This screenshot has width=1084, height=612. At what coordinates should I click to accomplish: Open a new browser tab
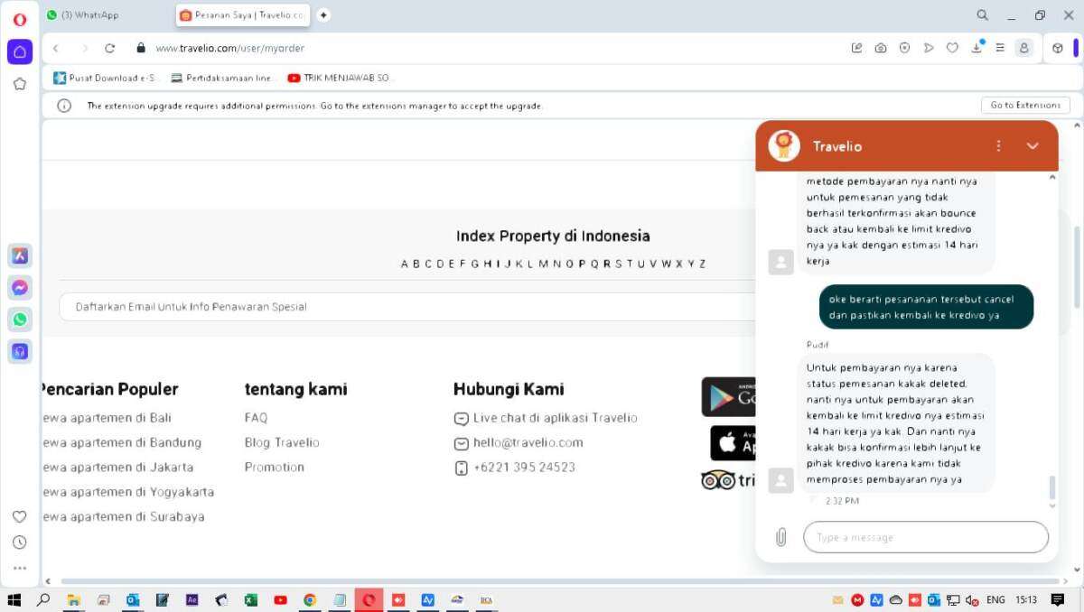[x=323, y=15]
